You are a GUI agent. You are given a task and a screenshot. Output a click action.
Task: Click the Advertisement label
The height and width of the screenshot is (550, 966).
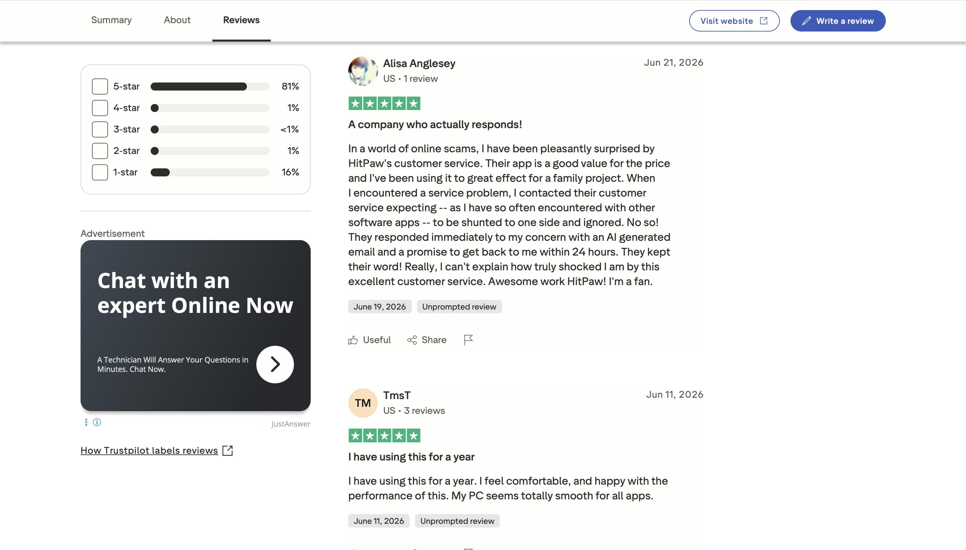pos(113,233)
